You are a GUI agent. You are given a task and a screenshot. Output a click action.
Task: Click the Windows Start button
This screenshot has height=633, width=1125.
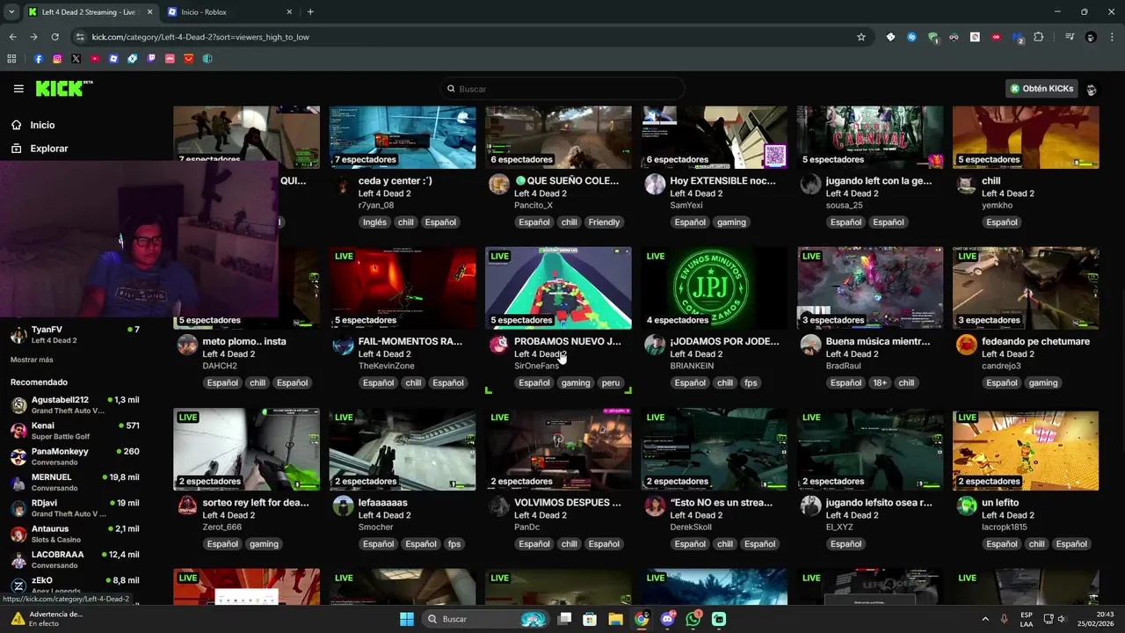click(407, 619)
